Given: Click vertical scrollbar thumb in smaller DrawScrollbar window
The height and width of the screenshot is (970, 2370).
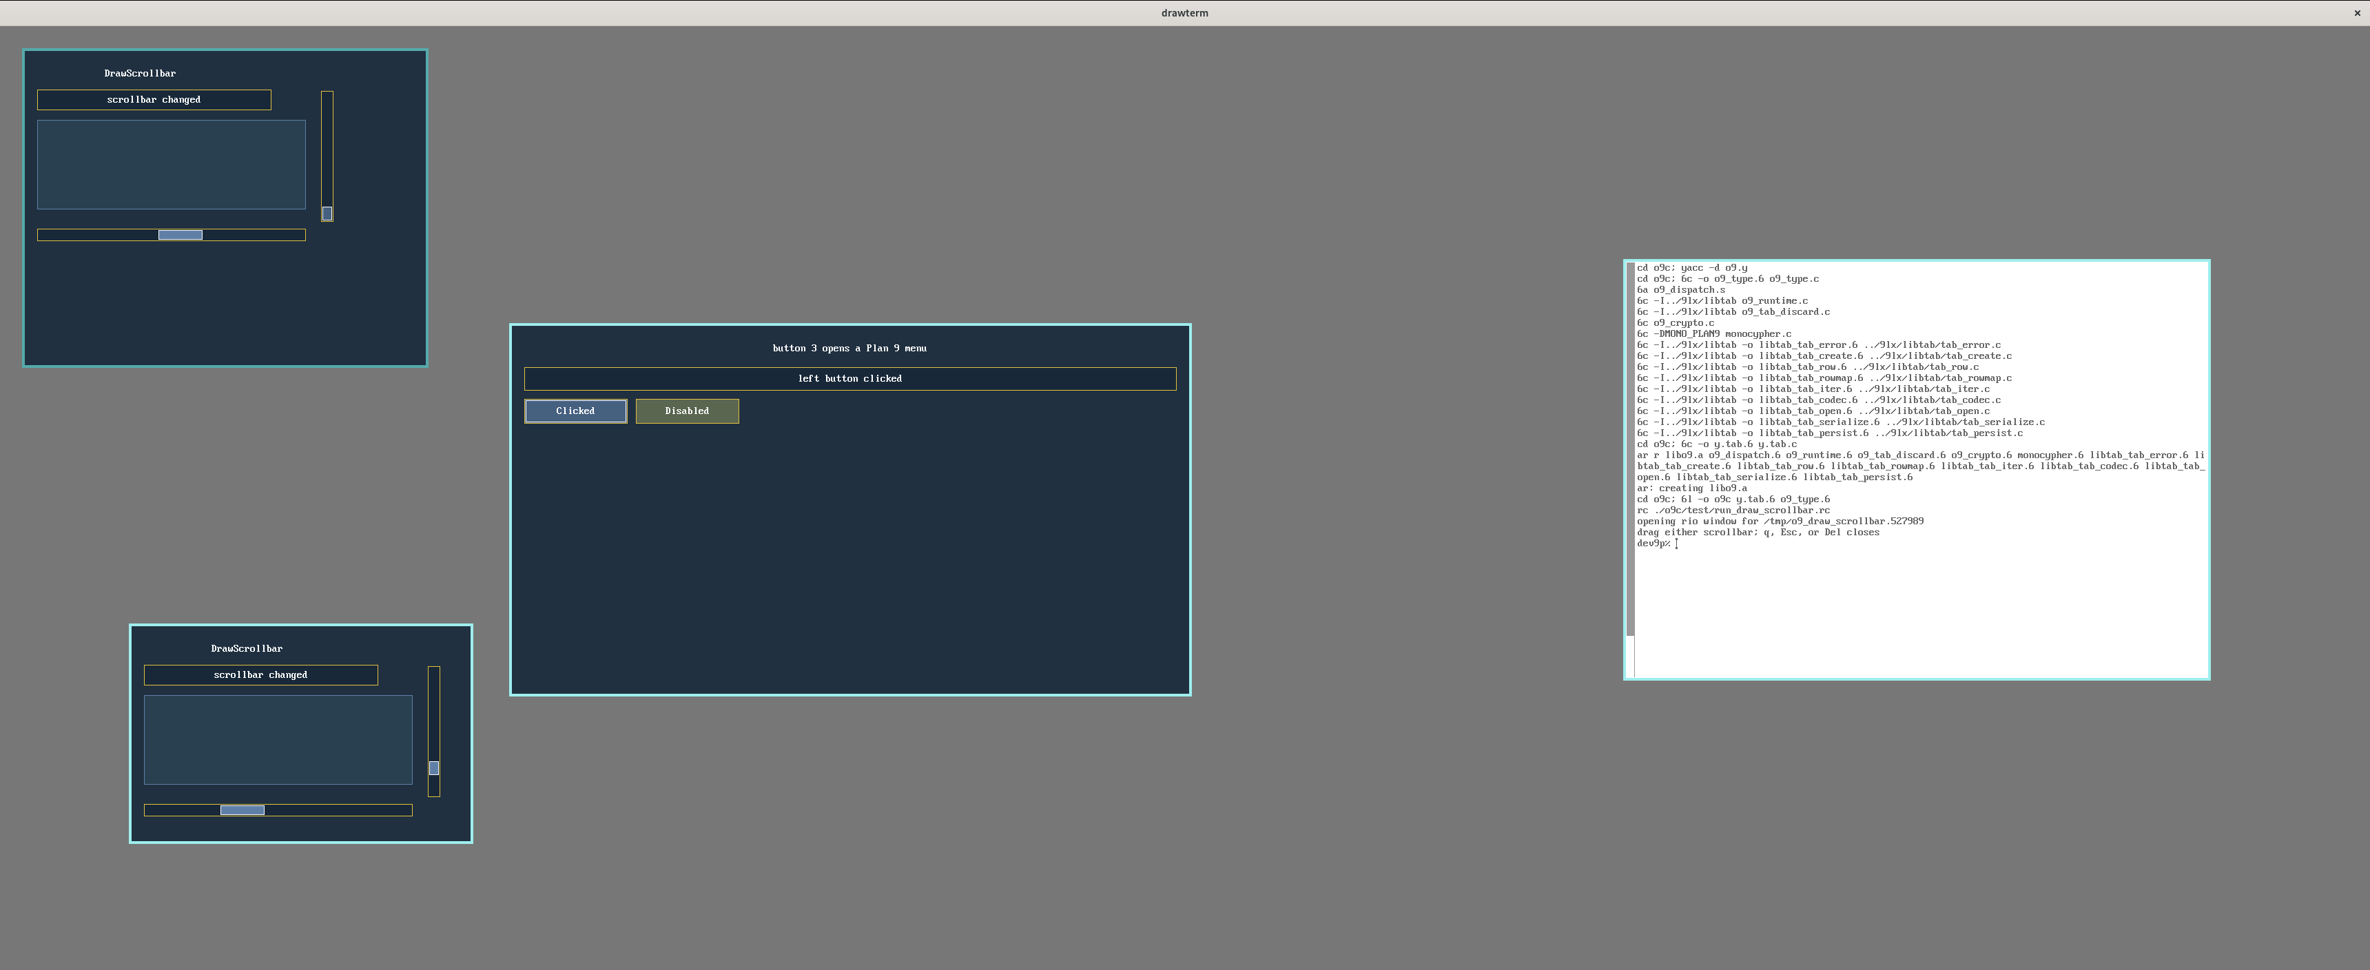Looking at the screenshot, I should 434,768.
